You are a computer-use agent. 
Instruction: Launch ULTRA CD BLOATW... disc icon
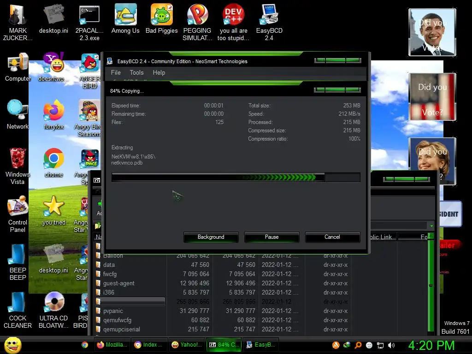[53, 310]
